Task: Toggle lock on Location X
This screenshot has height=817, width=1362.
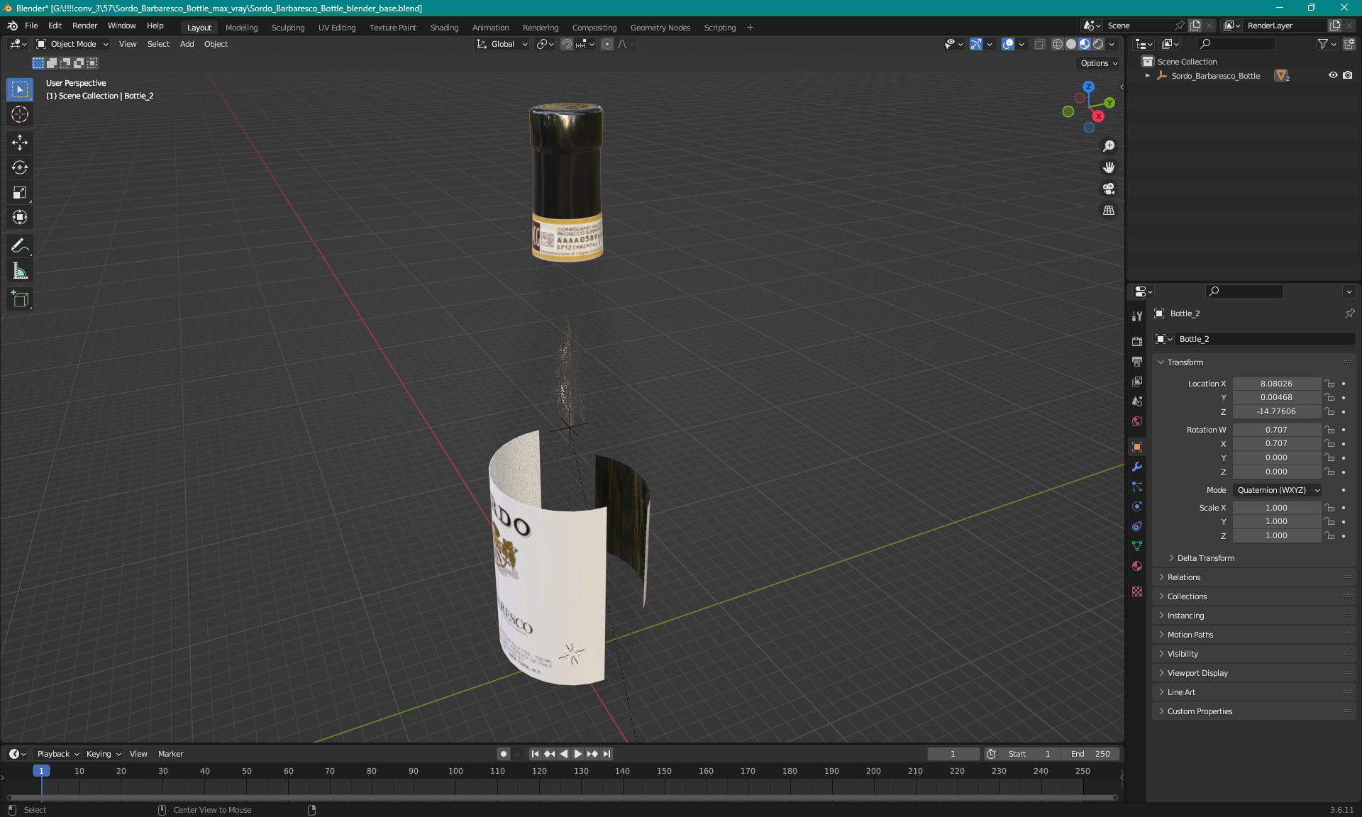Action: [x=1330, y=384]
